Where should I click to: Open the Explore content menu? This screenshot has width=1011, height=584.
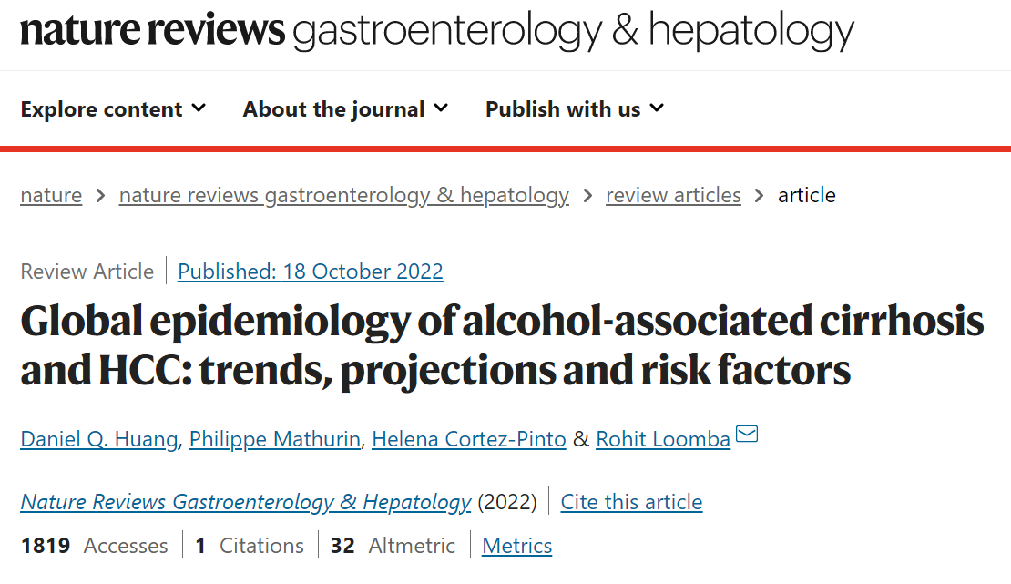click(114, 109)
